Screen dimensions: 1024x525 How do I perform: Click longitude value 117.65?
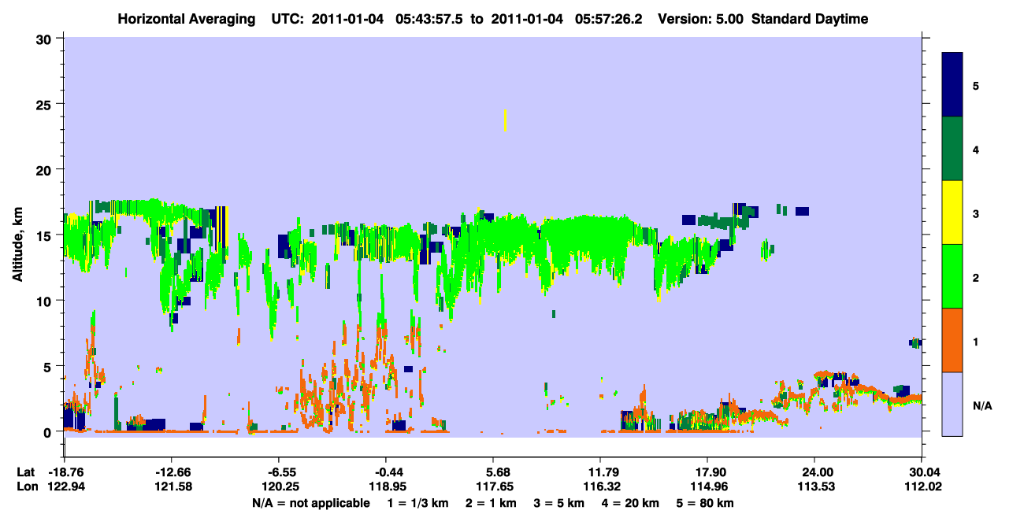493,486
